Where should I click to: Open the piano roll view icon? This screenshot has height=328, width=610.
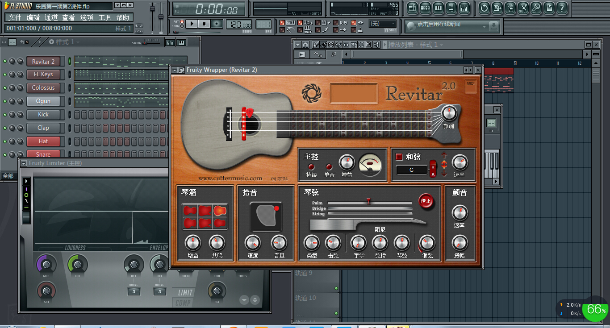pos(438,8)
